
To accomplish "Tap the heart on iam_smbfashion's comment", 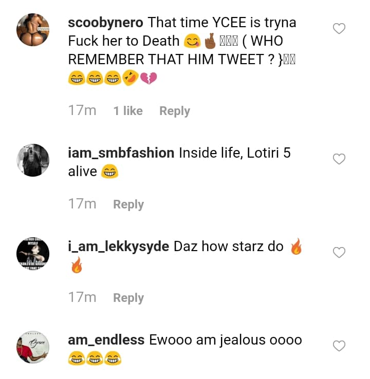I will coord(339,159).
